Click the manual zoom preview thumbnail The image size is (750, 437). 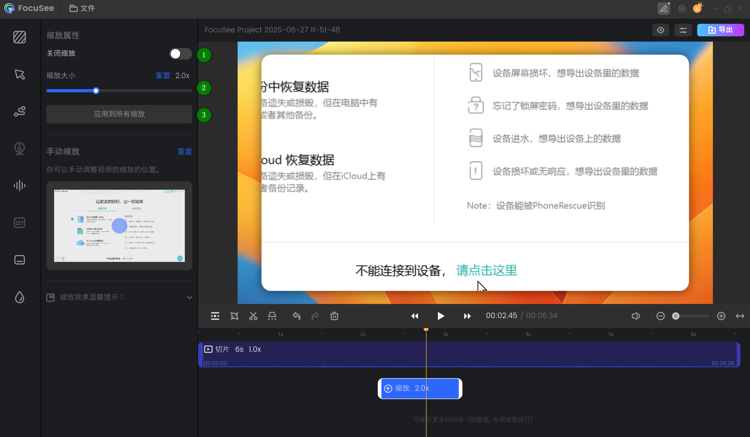tap(119, 226)
